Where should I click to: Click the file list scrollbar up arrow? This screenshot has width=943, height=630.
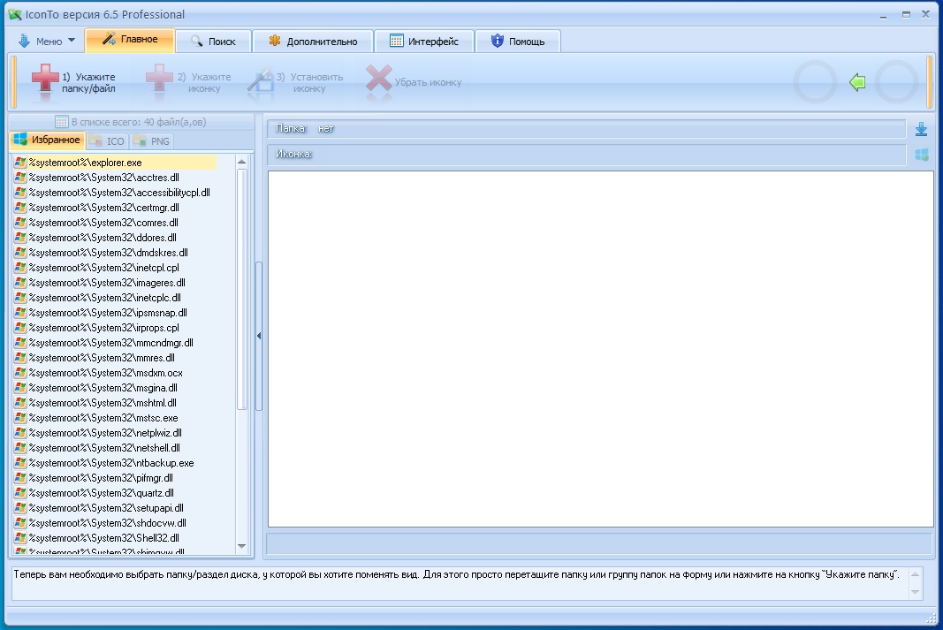tap(242, 161)
